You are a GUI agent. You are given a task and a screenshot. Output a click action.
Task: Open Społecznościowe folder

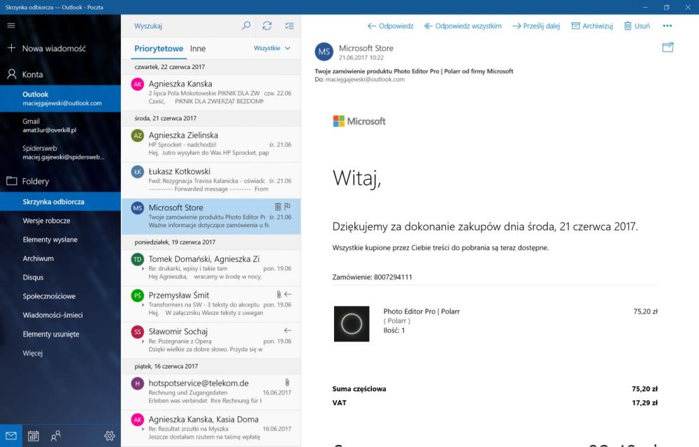[60, 296]
